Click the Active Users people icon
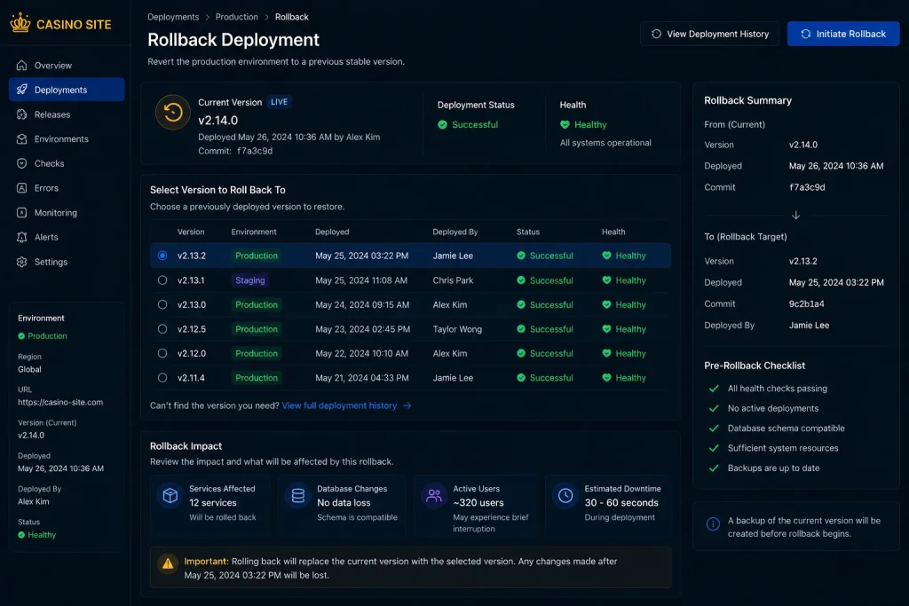909x606 pixels. [433, 496]
